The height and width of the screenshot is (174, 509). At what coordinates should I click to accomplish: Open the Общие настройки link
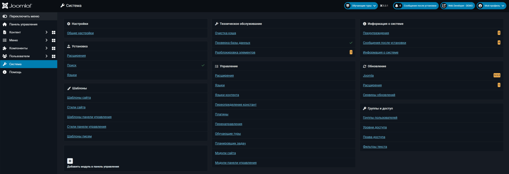click(80, 33)
